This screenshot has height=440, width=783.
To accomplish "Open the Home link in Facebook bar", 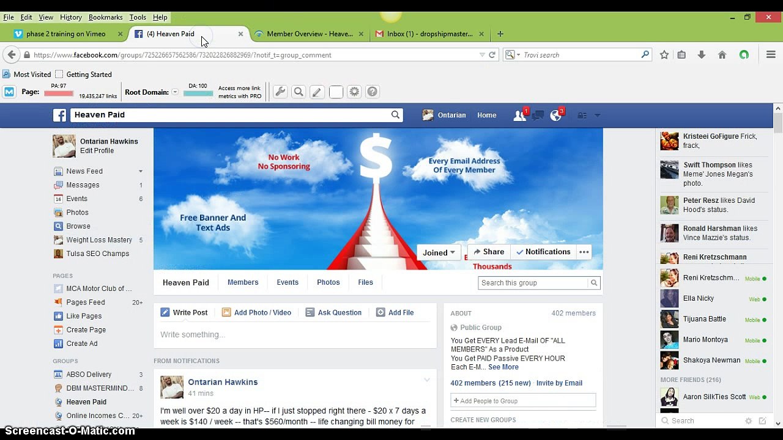I will tap(487, 115).
